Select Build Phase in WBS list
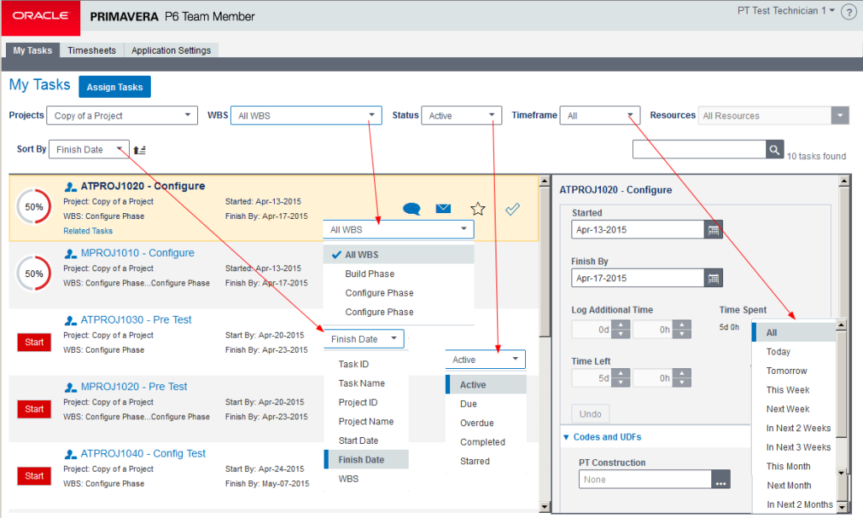This screenshot has width=863, height=518. pyautogui.click(x=370, y=274)
